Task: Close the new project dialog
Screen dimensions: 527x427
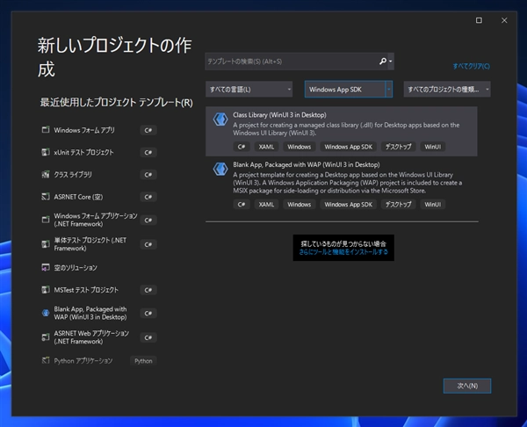Action: [504, 20]
